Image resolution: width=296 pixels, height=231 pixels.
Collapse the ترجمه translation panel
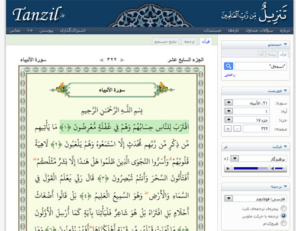pyautogui.click(x=285, y=186)
